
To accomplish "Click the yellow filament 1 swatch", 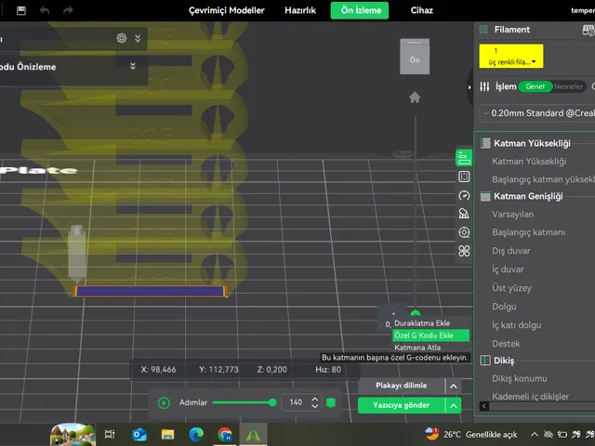I will pyautogui.click(x=510, y=56).
